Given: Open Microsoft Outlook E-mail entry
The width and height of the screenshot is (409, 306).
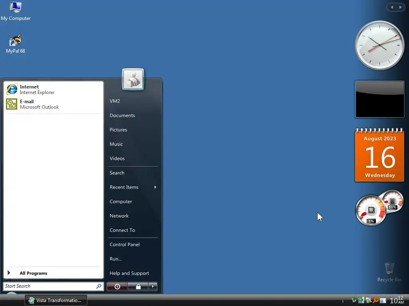Looking at the screenshot, I should [x=53, y=104].
